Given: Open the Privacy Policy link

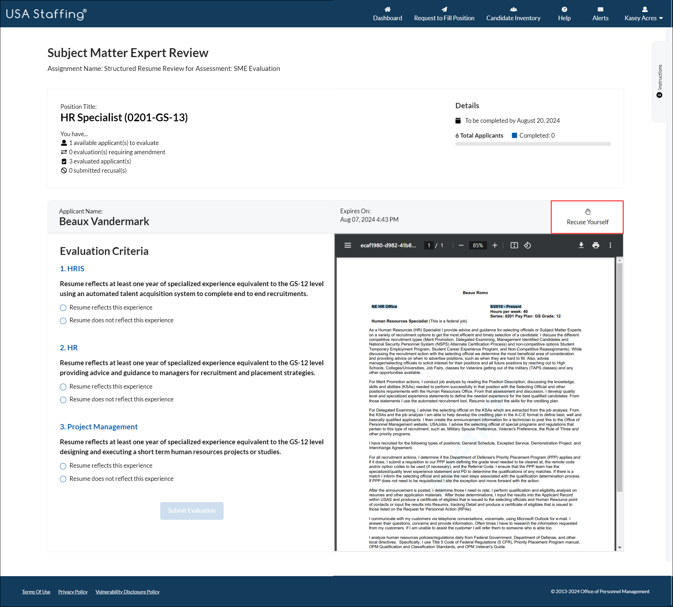Looking at the screenshot, I should click(73, 591).
